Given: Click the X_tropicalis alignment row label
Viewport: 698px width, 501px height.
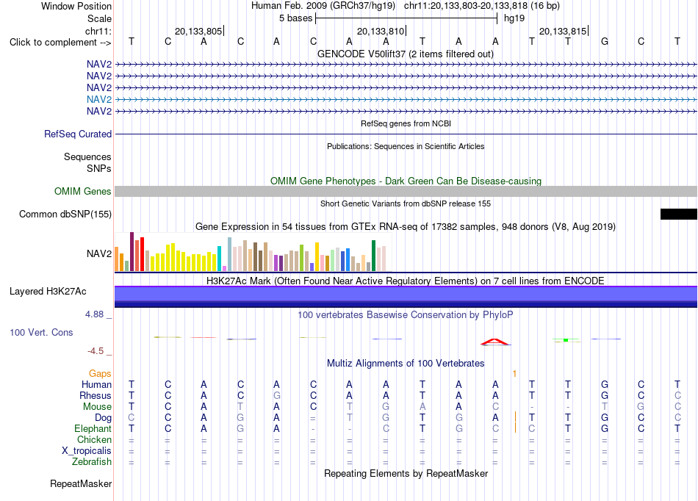Looking at the screenshot, I should [x=87, y=451].
